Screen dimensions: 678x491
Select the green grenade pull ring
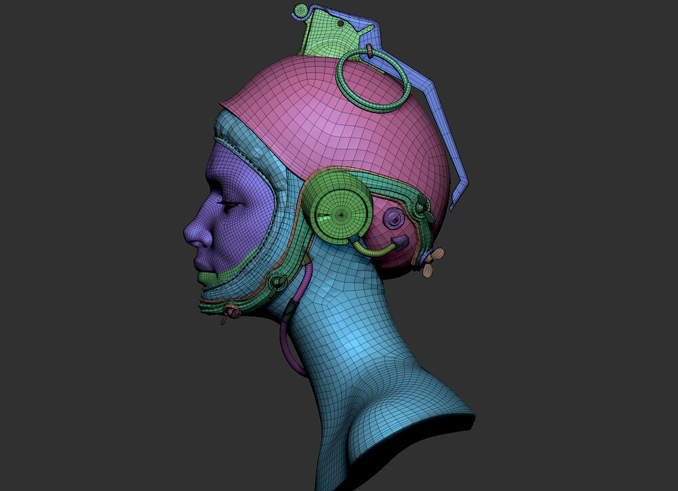(x=373, y=81)
